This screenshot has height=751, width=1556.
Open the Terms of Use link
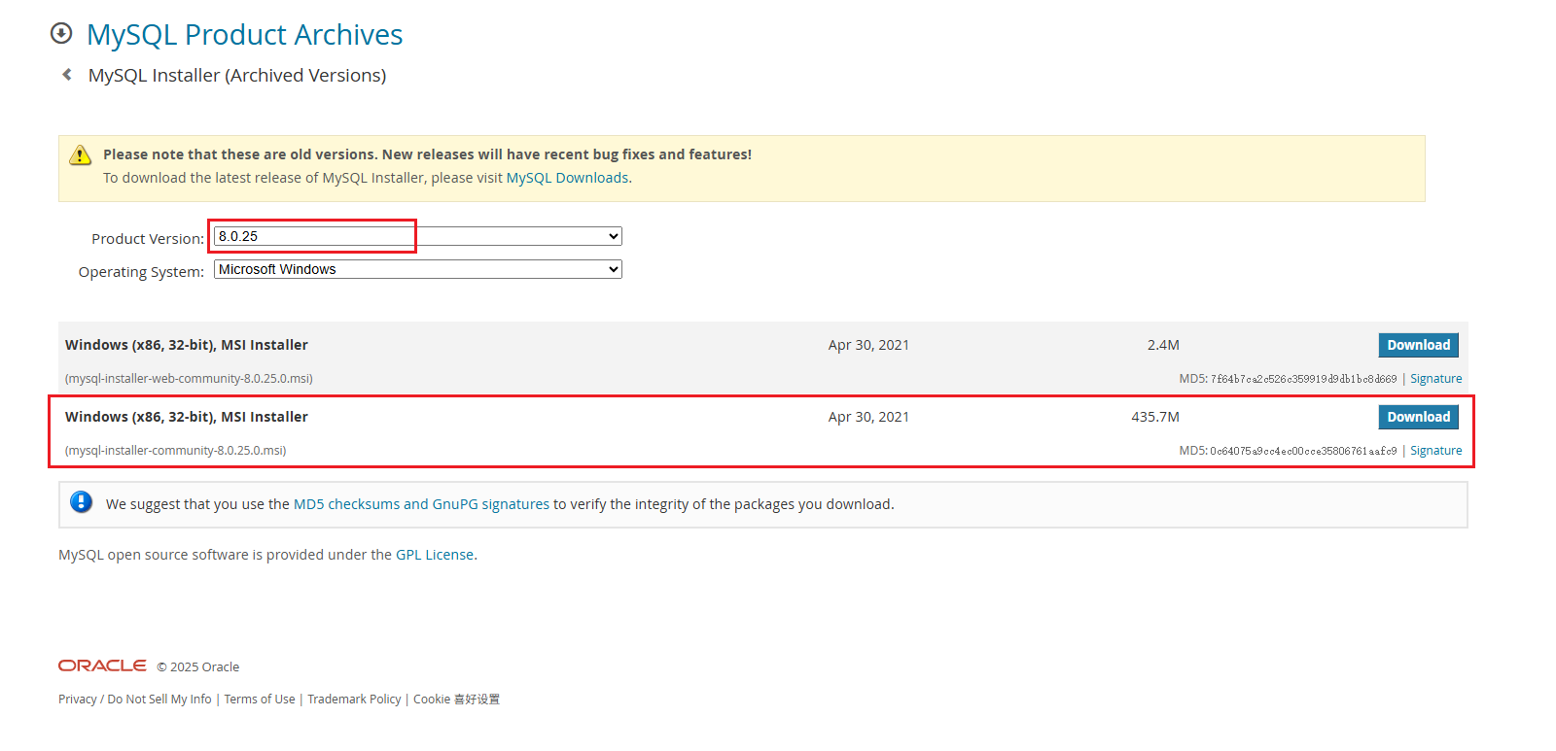(260, 700)
